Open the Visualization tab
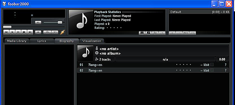 tap(92, 41)
